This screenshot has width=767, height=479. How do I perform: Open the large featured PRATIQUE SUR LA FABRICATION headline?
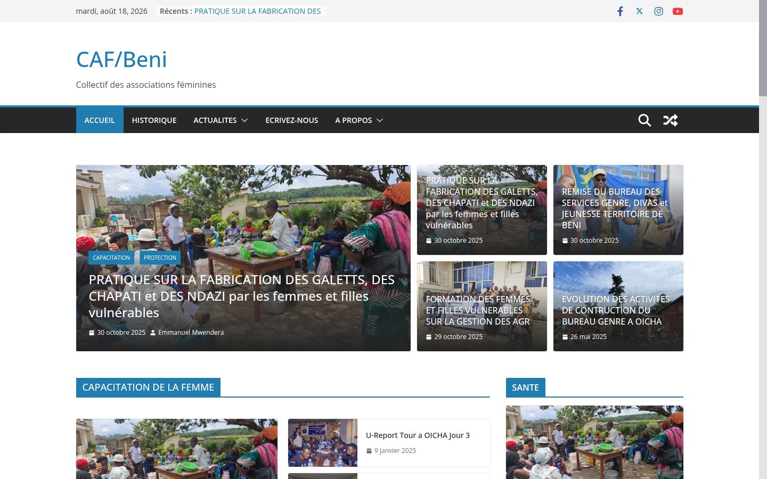click(242, 296)
